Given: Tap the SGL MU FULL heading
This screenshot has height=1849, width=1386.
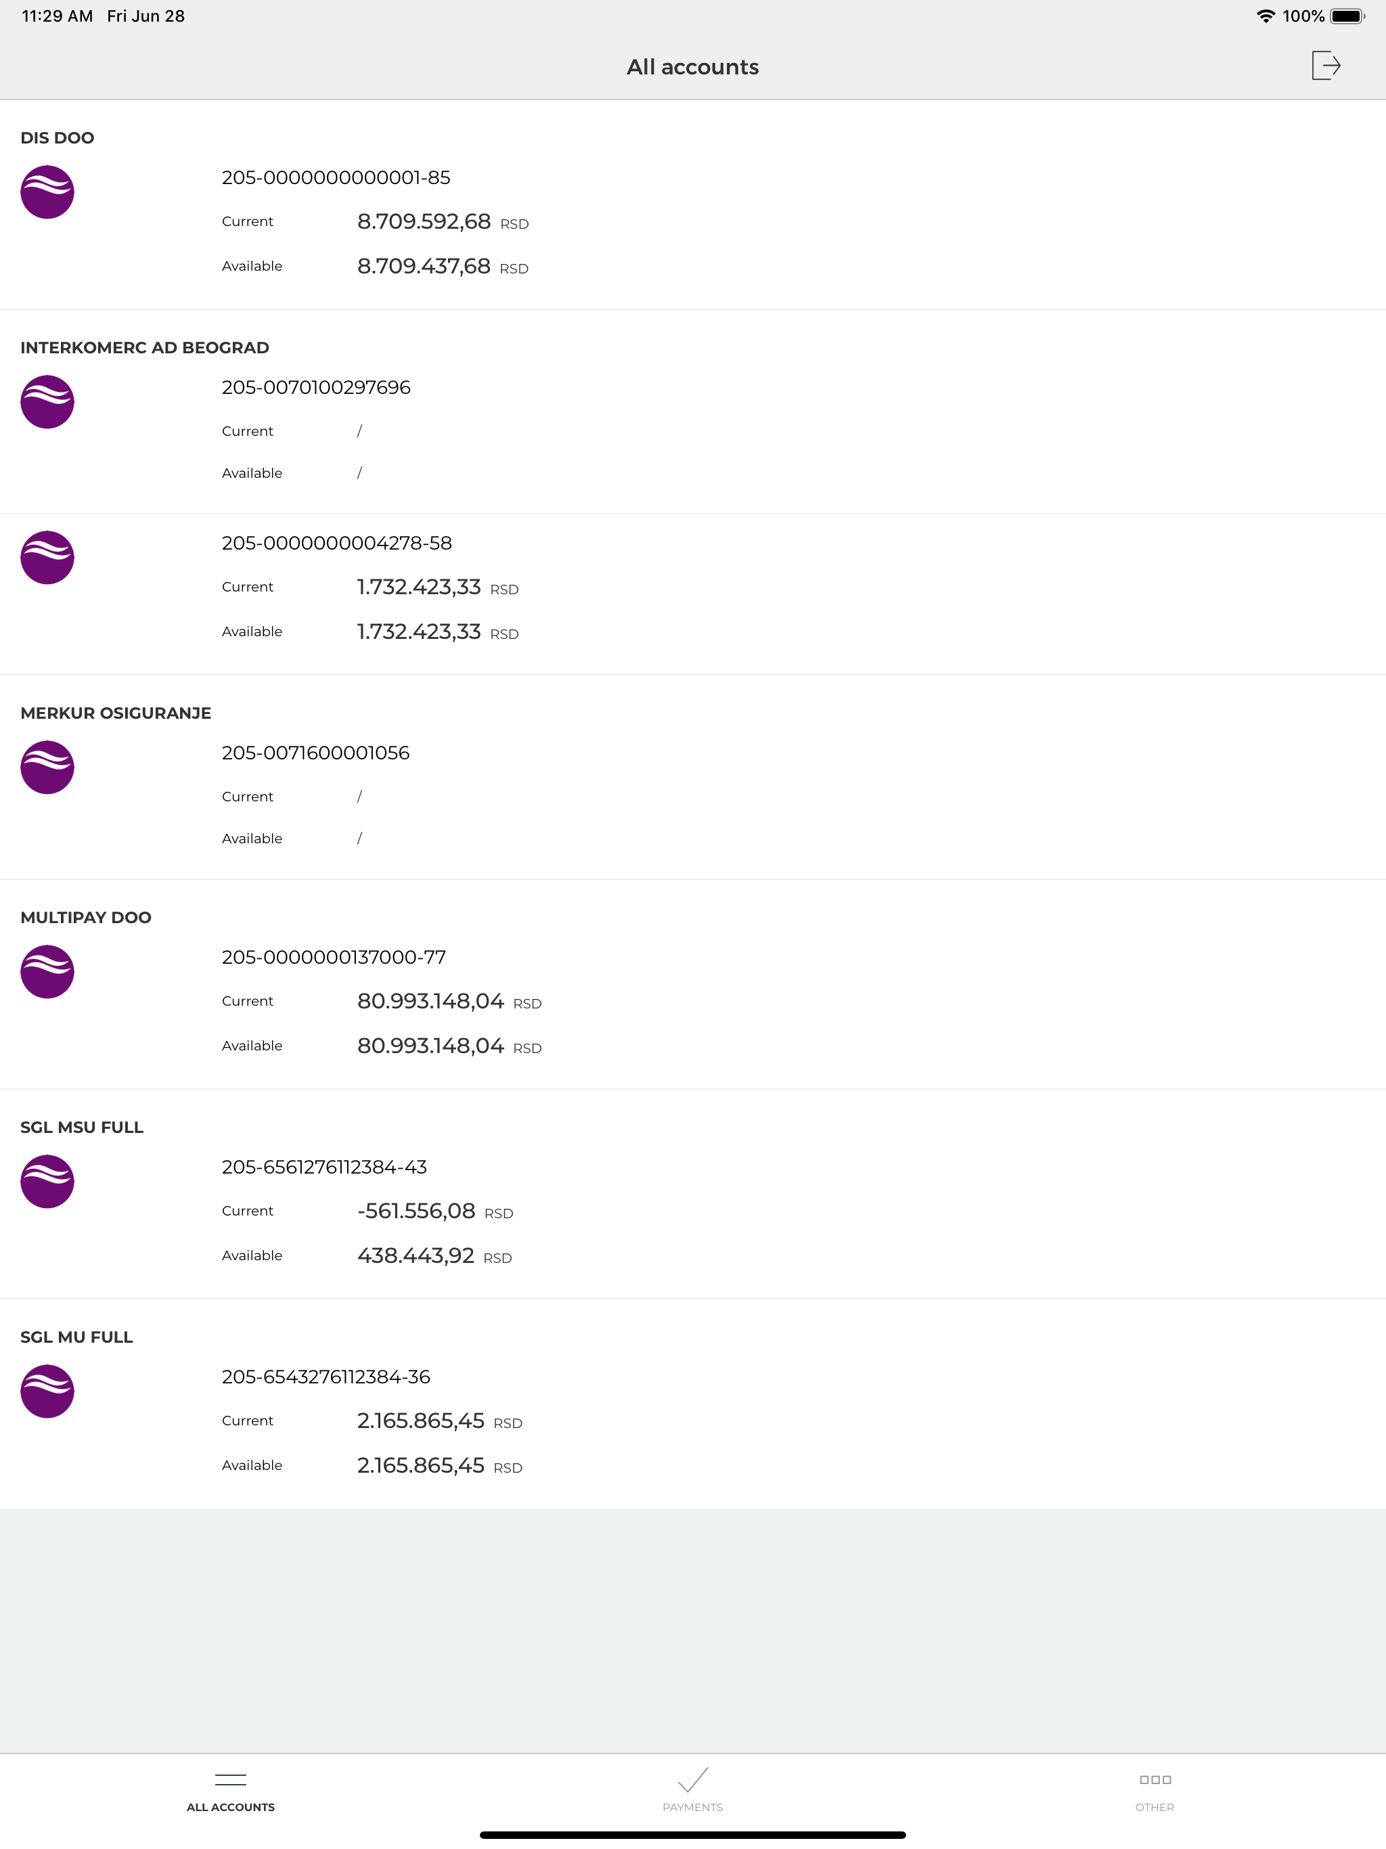Looking at the screenshot, I should point(76,1337).
